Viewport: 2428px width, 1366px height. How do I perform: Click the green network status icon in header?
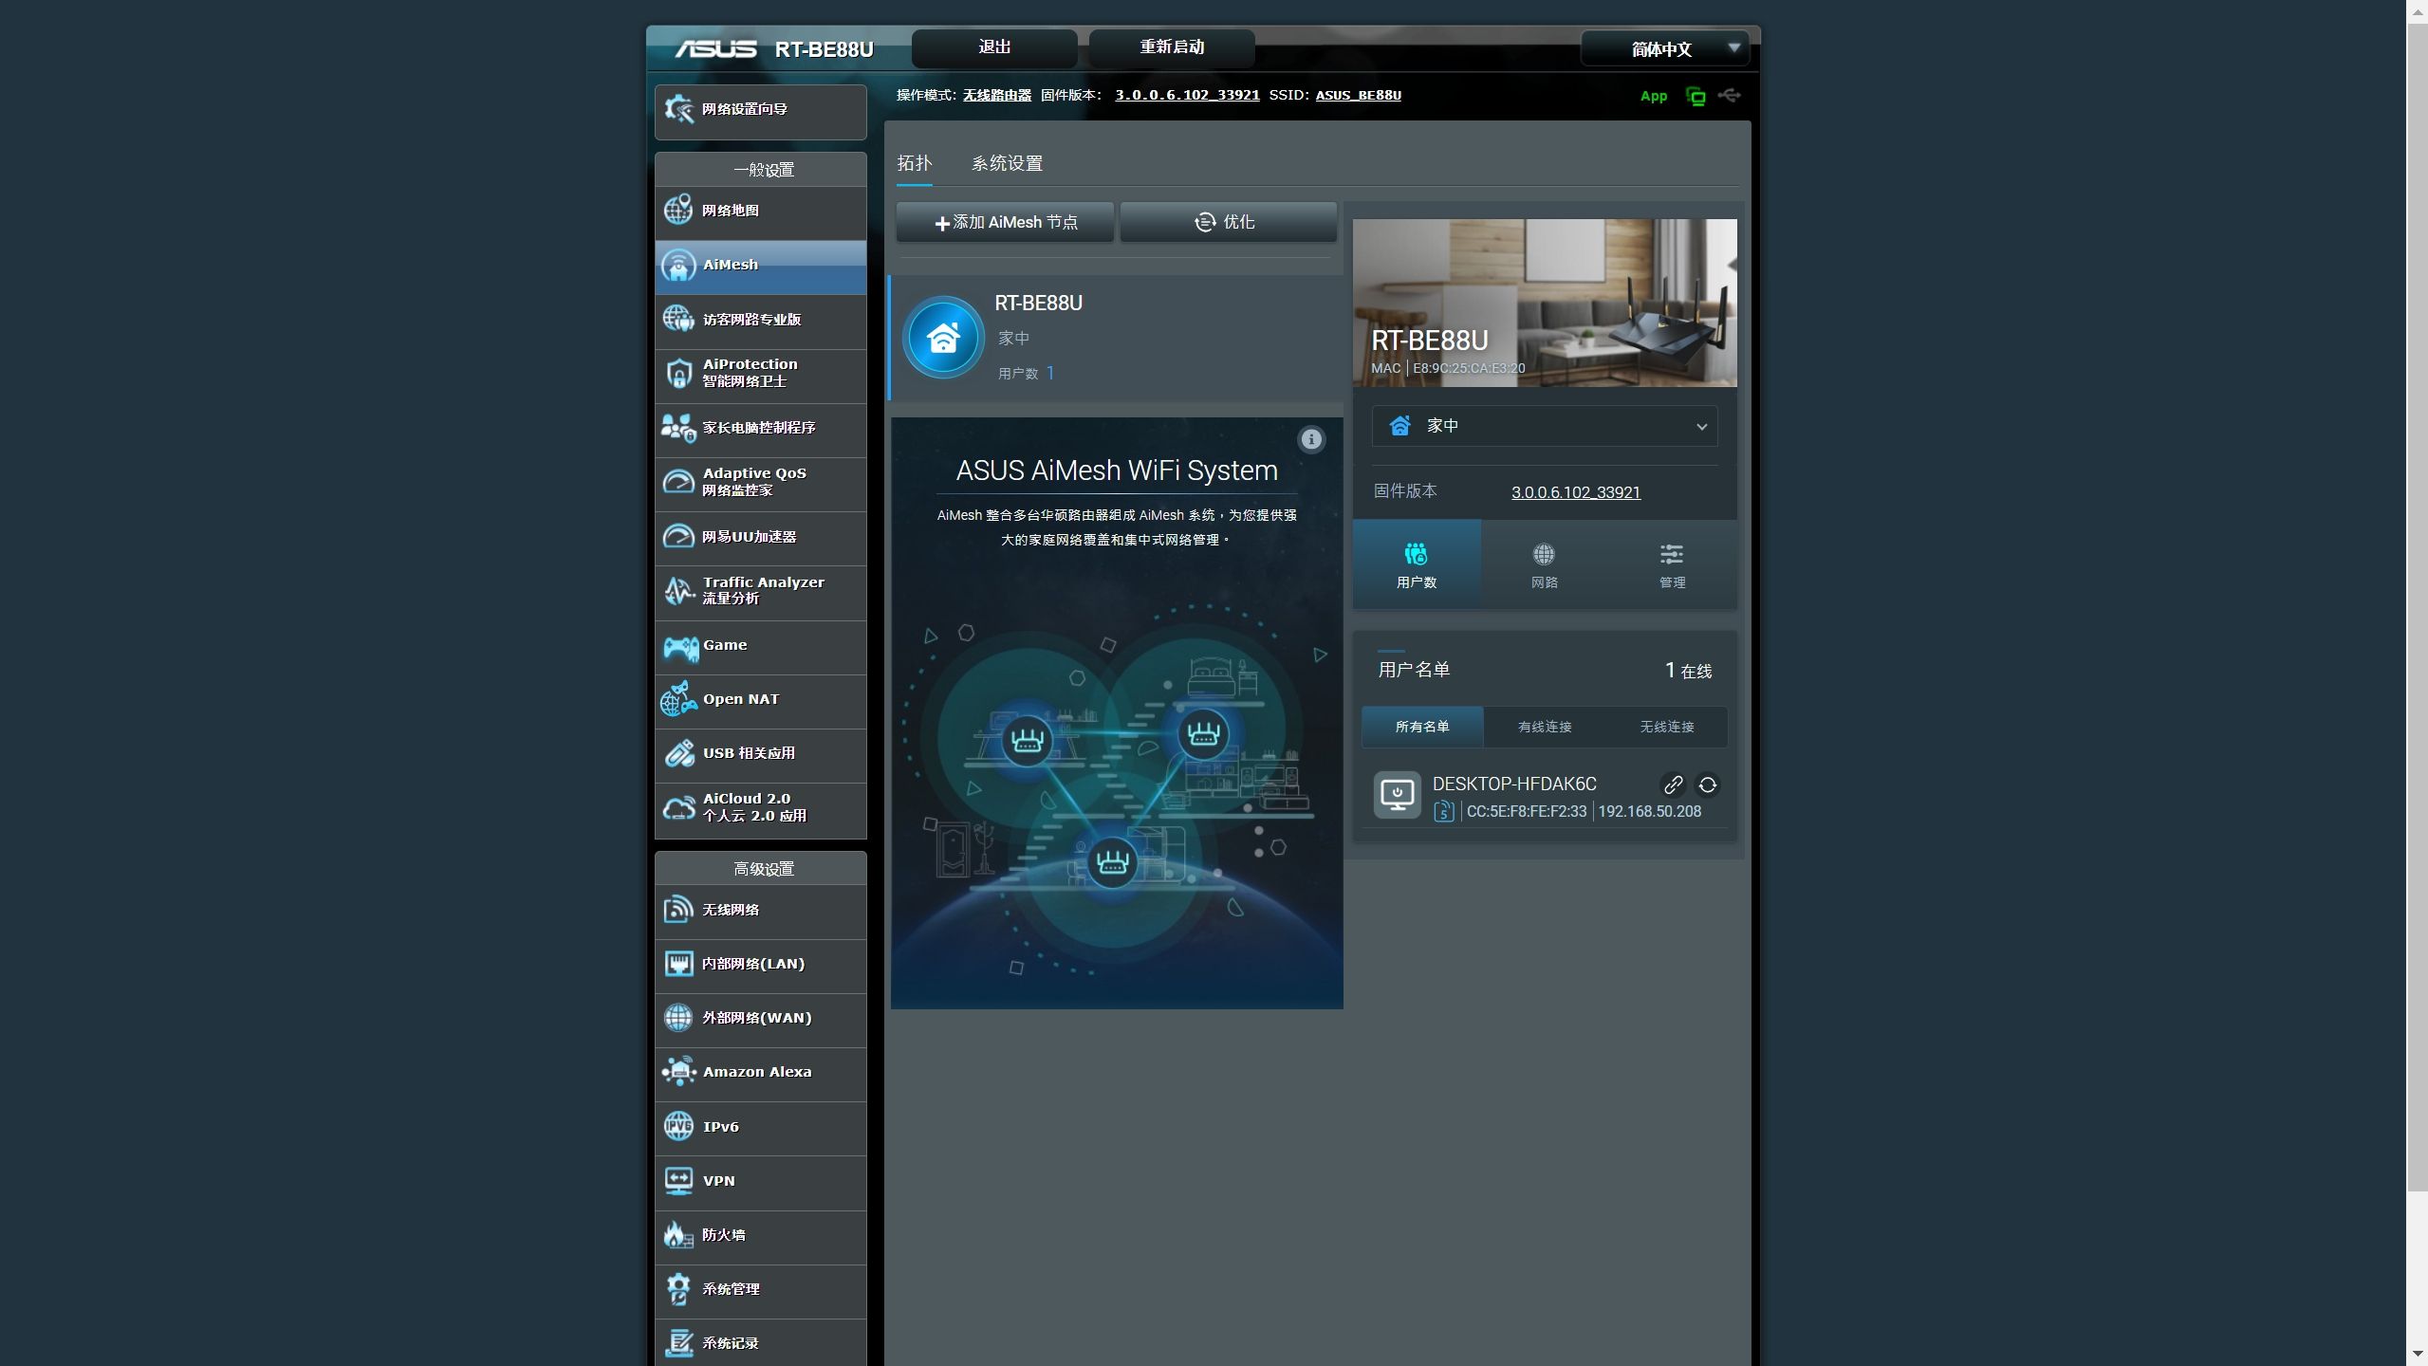tap(1696, 96)
